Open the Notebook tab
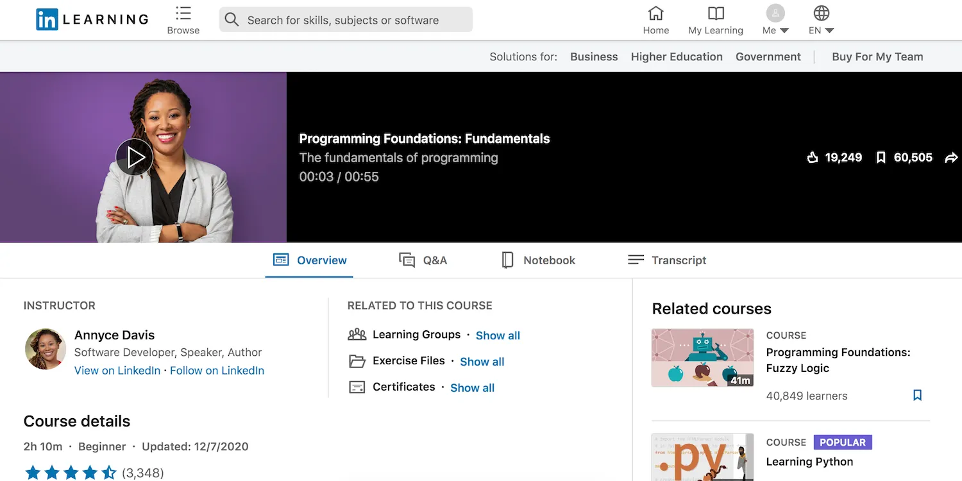 coord(538,260)
